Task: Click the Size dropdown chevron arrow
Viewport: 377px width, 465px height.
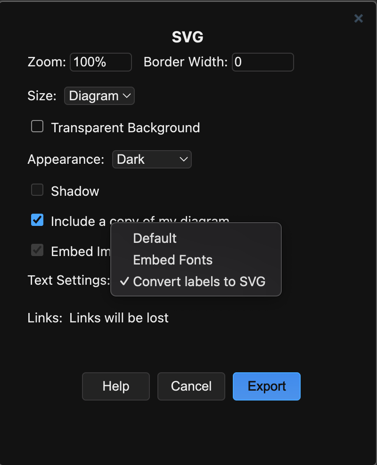Action: tap(127, 96)
